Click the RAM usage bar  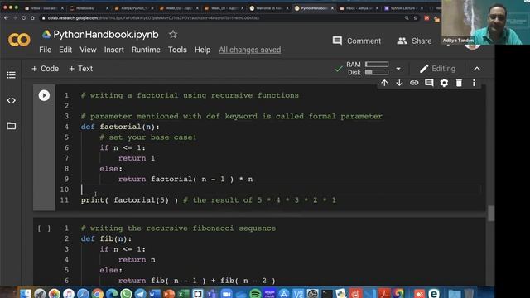[x=377, y=65]
